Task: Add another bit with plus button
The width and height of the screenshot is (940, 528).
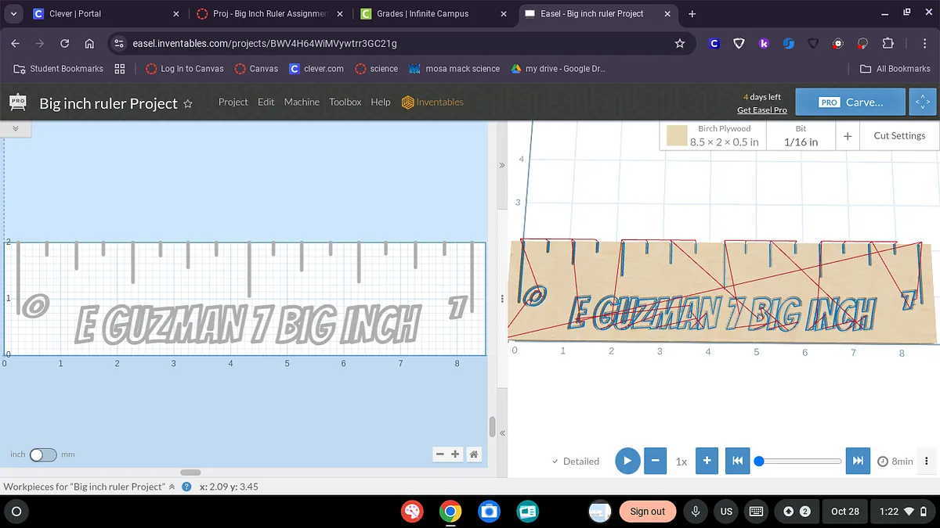Action: (848, 135)
